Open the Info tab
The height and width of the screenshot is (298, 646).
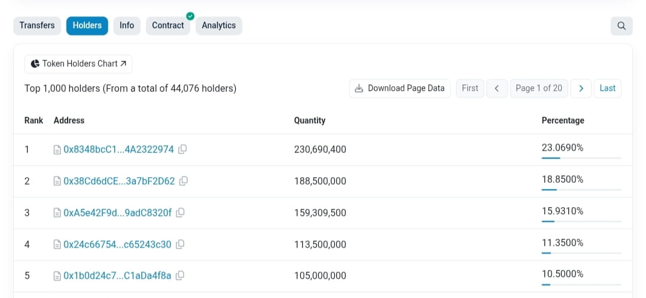[x=127, y=26]
